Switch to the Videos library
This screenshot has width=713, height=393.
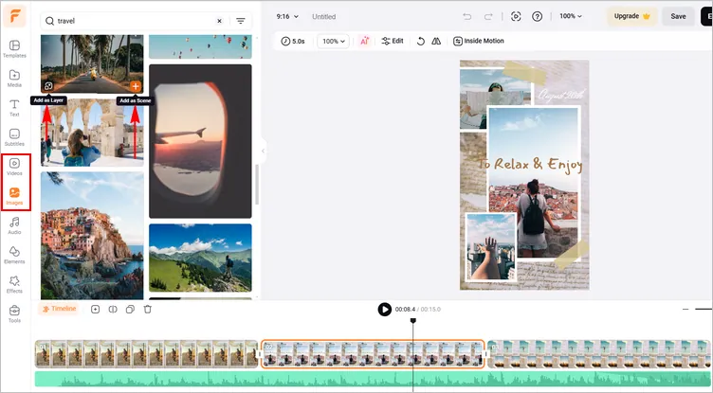pos(14,167)
